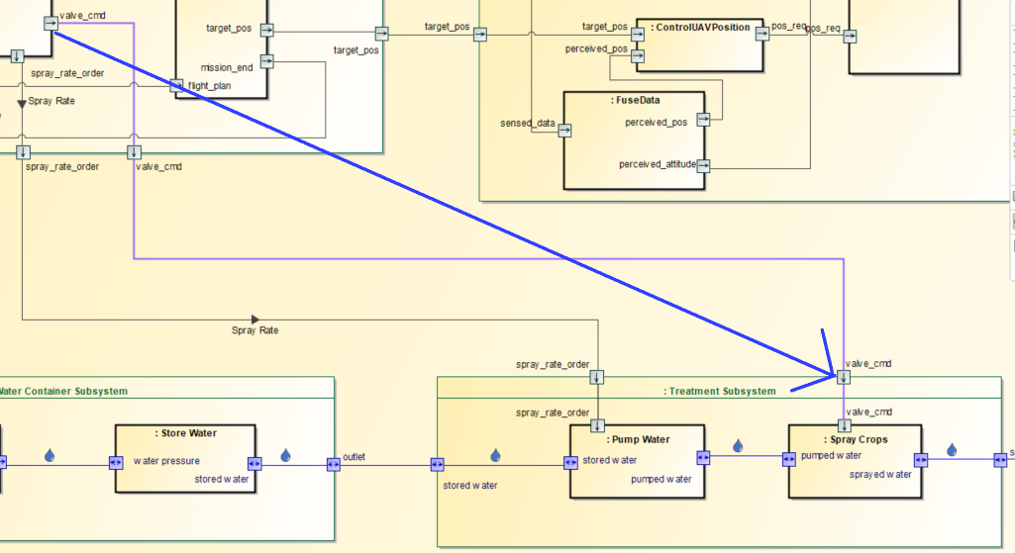Click water drop icon right of Spray Crops
This screenshot has width=1015, height=553.
coord(952,449)
